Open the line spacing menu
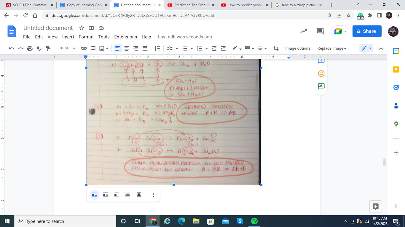 tap(157, 48)
